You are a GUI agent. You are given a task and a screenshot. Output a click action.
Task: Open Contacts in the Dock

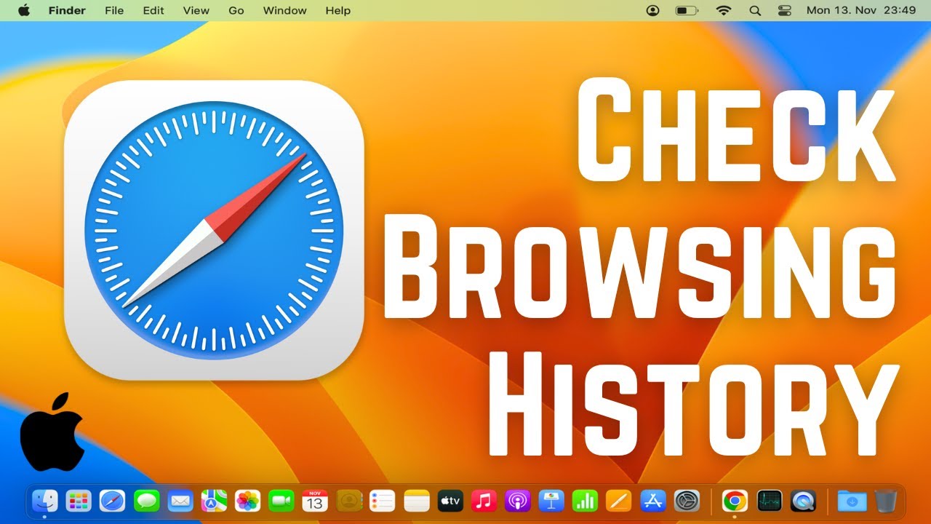tap(349, 501)
